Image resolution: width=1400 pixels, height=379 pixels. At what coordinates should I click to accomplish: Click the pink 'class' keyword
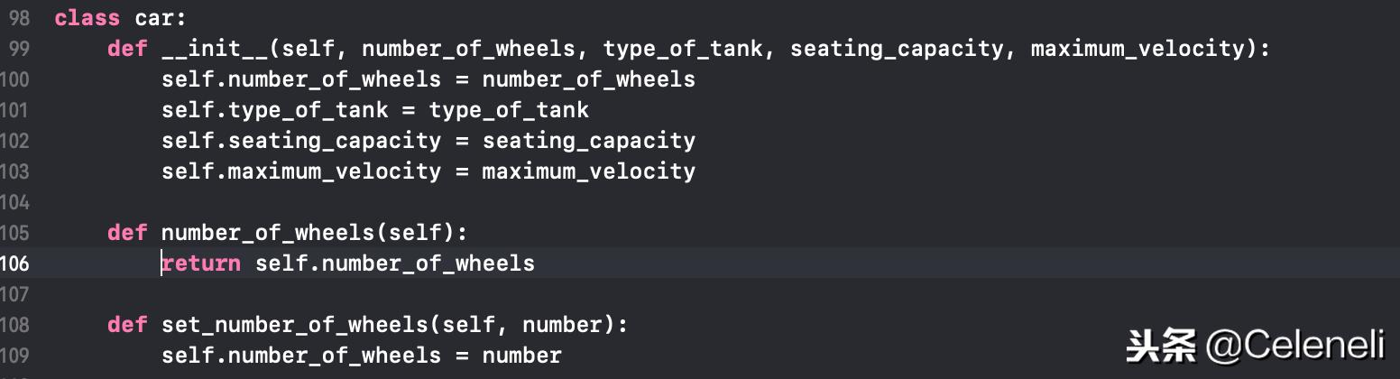87,18
